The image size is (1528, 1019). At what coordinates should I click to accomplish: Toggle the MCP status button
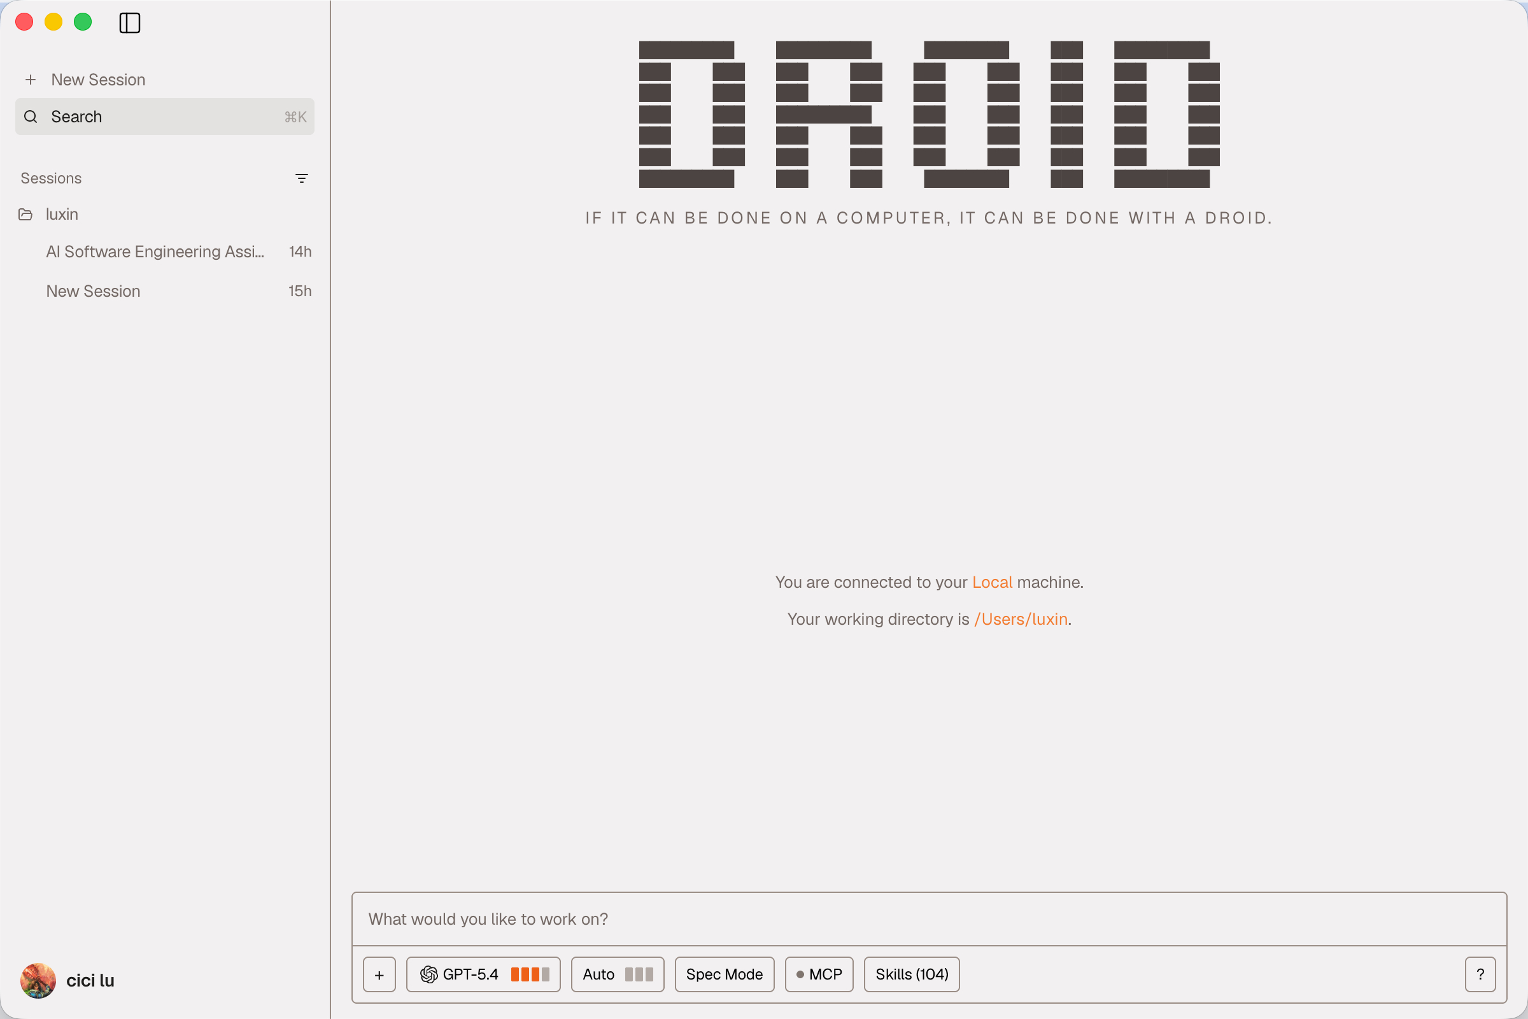click(x=819, y=974)
